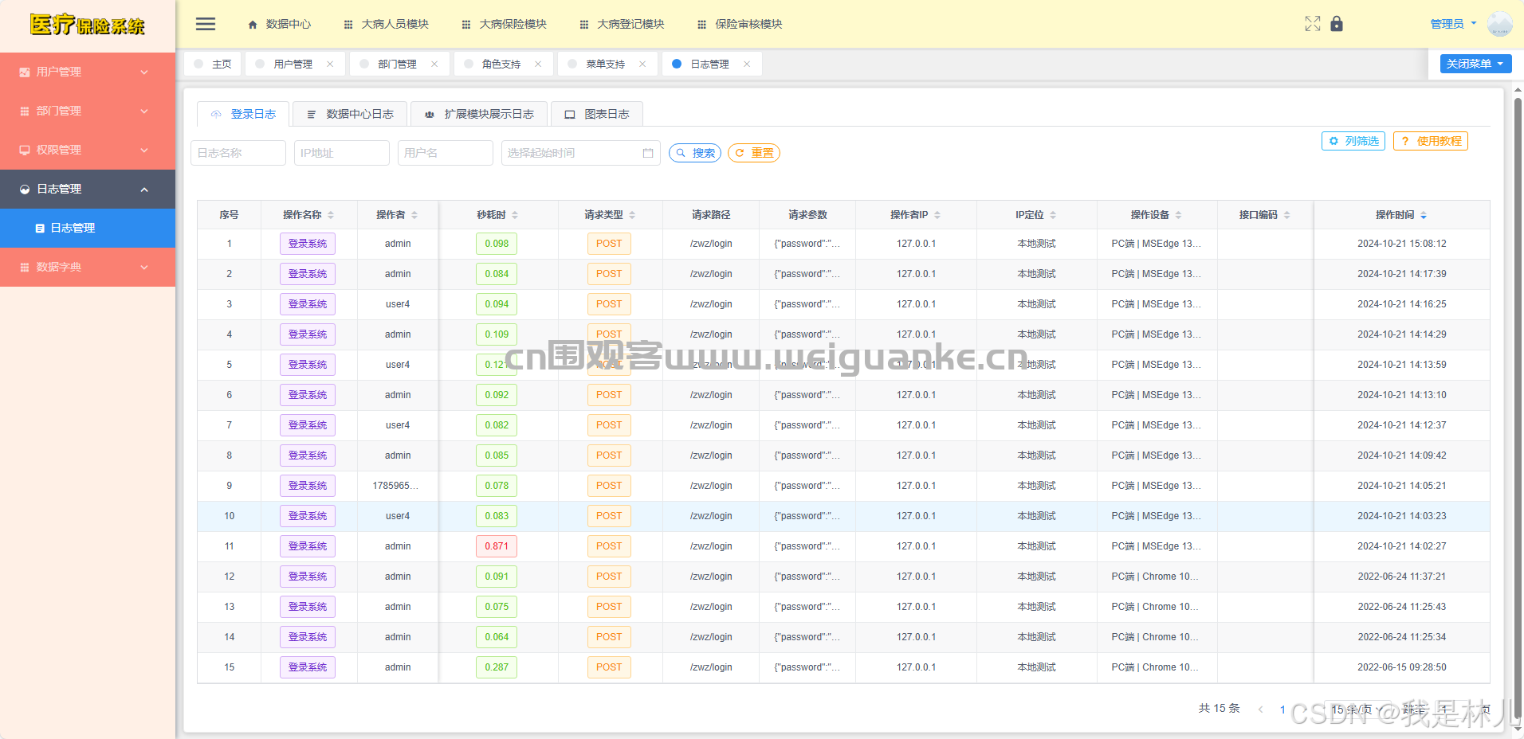
Task: Click the 0.287 duration tag
Action: [497, 667]
